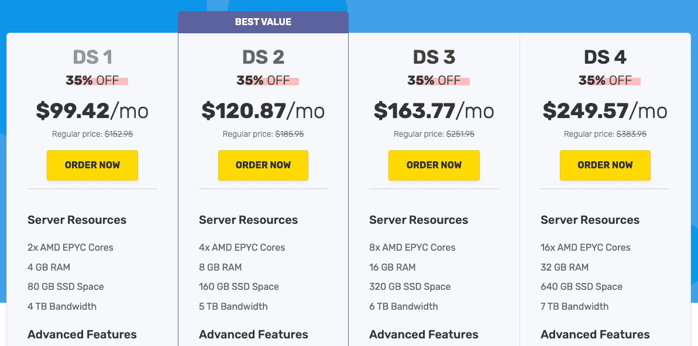
Task: Click the $99.42/mo price
Action: click(92, 110)
